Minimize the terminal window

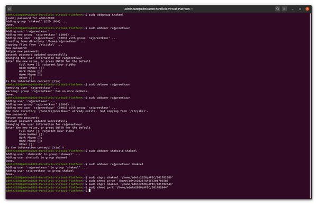[x=293, y=9]
